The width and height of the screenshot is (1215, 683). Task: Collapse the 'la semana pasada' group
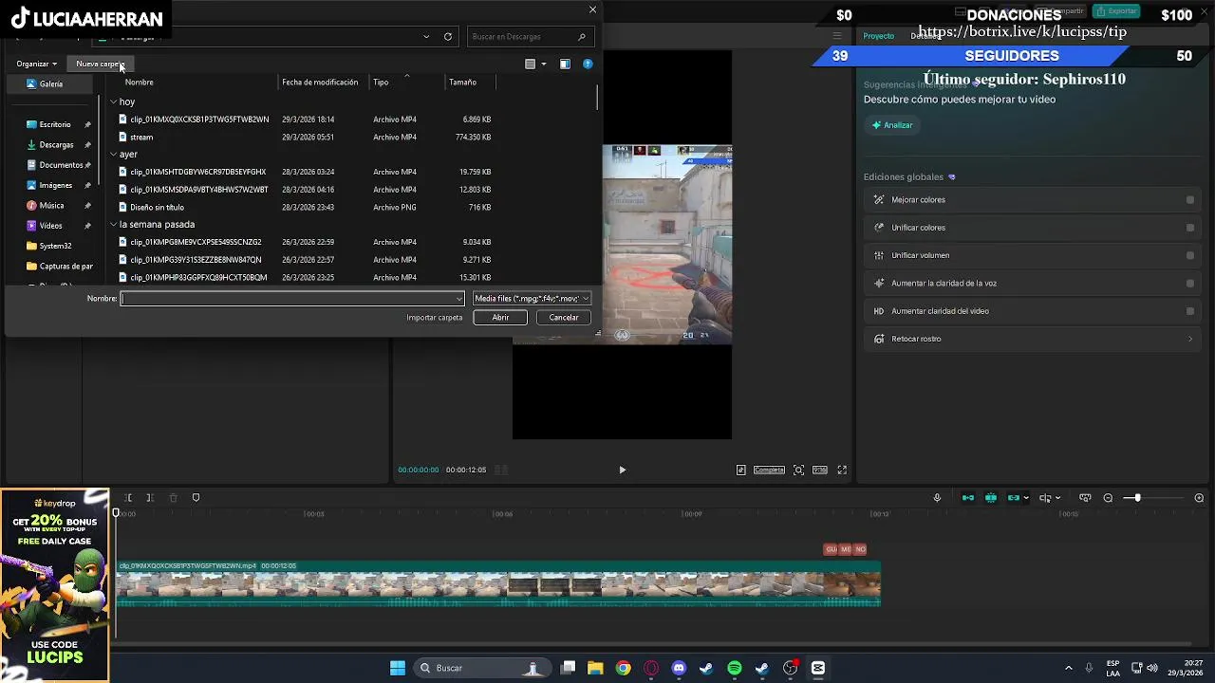click(x=113, y=224)
